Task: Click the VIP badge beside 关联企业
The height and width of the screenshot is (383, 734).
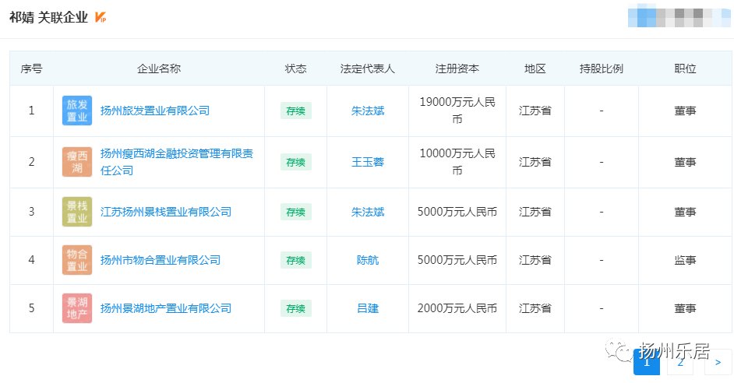Action: [101, 17]
